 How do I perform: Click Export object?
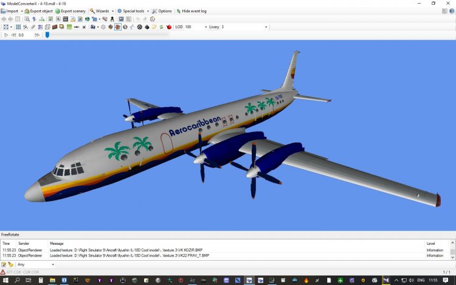pos(39,11)
